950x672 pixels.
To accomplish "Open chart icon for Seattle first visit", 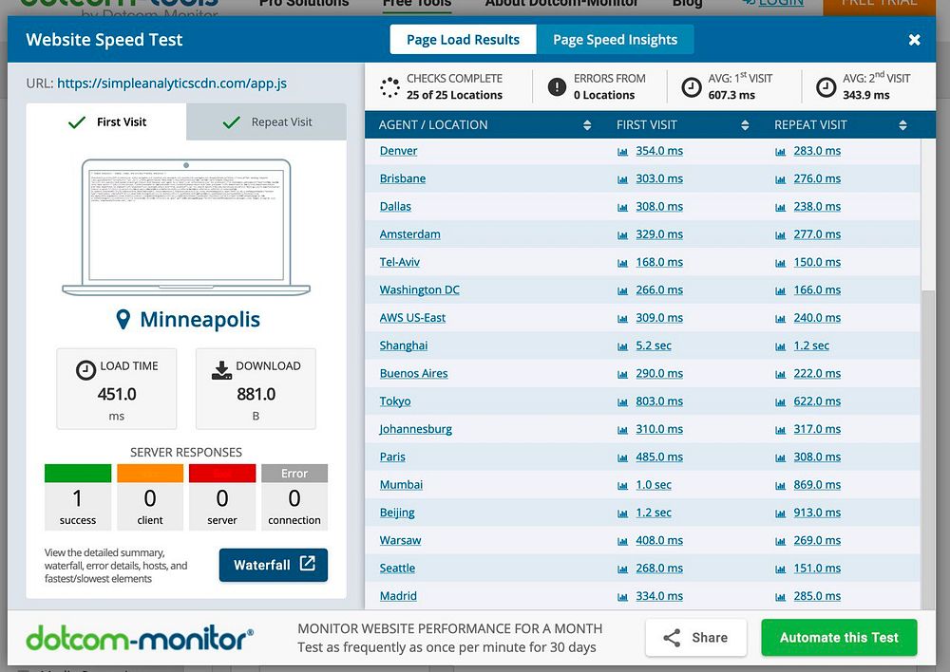I will (622, 569).
